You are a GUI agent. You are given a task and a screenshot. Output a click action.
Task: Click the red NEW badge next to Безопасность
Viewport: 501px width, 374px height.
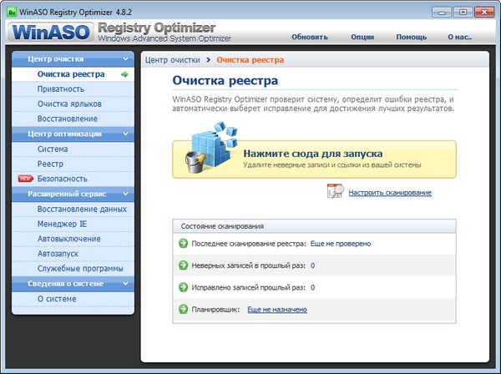click(24, 179)
